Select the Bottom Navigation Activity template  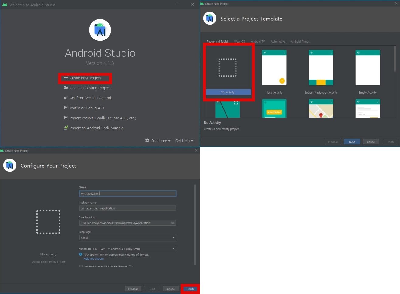click(x=321, y=72)
